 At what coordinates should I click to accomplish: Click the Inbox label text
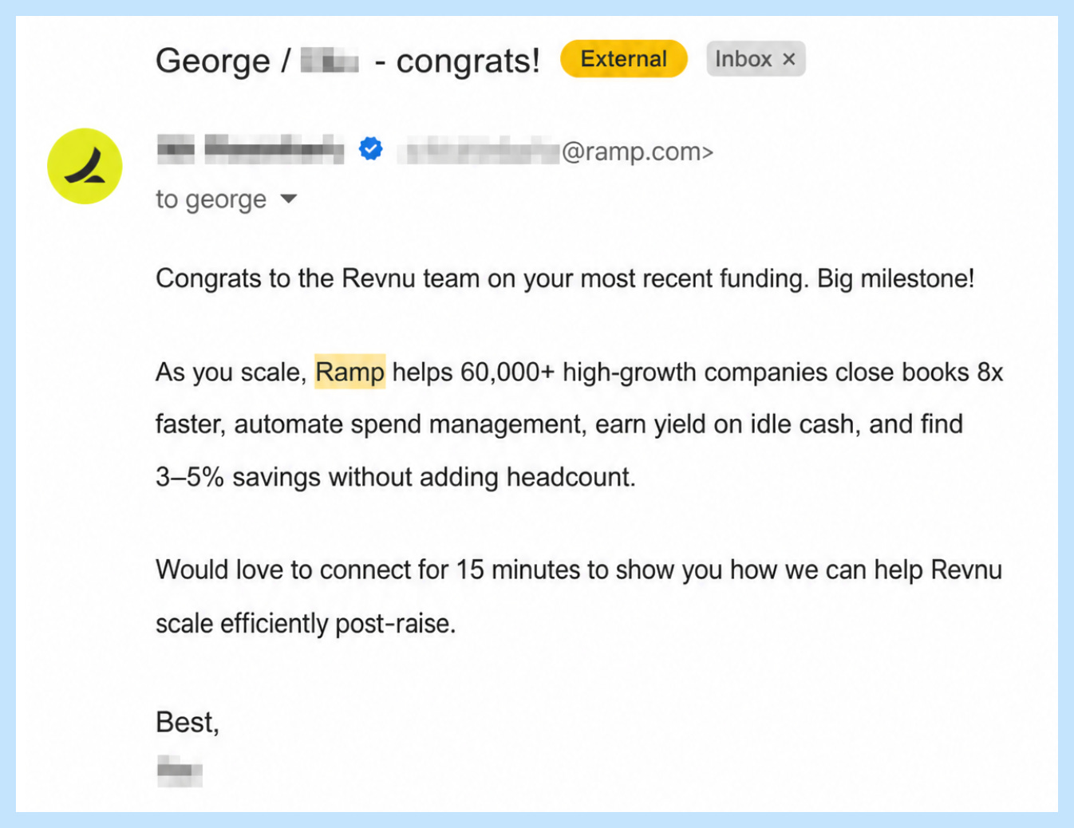[743, 59]
